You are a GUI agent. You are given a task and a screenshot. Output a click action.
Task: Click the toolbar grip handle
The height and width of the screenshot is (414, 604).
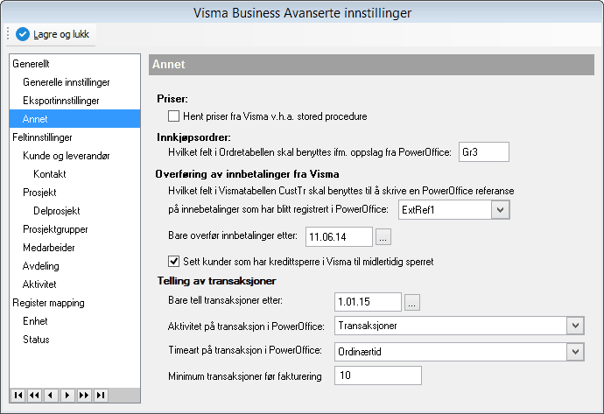[8, 34]
